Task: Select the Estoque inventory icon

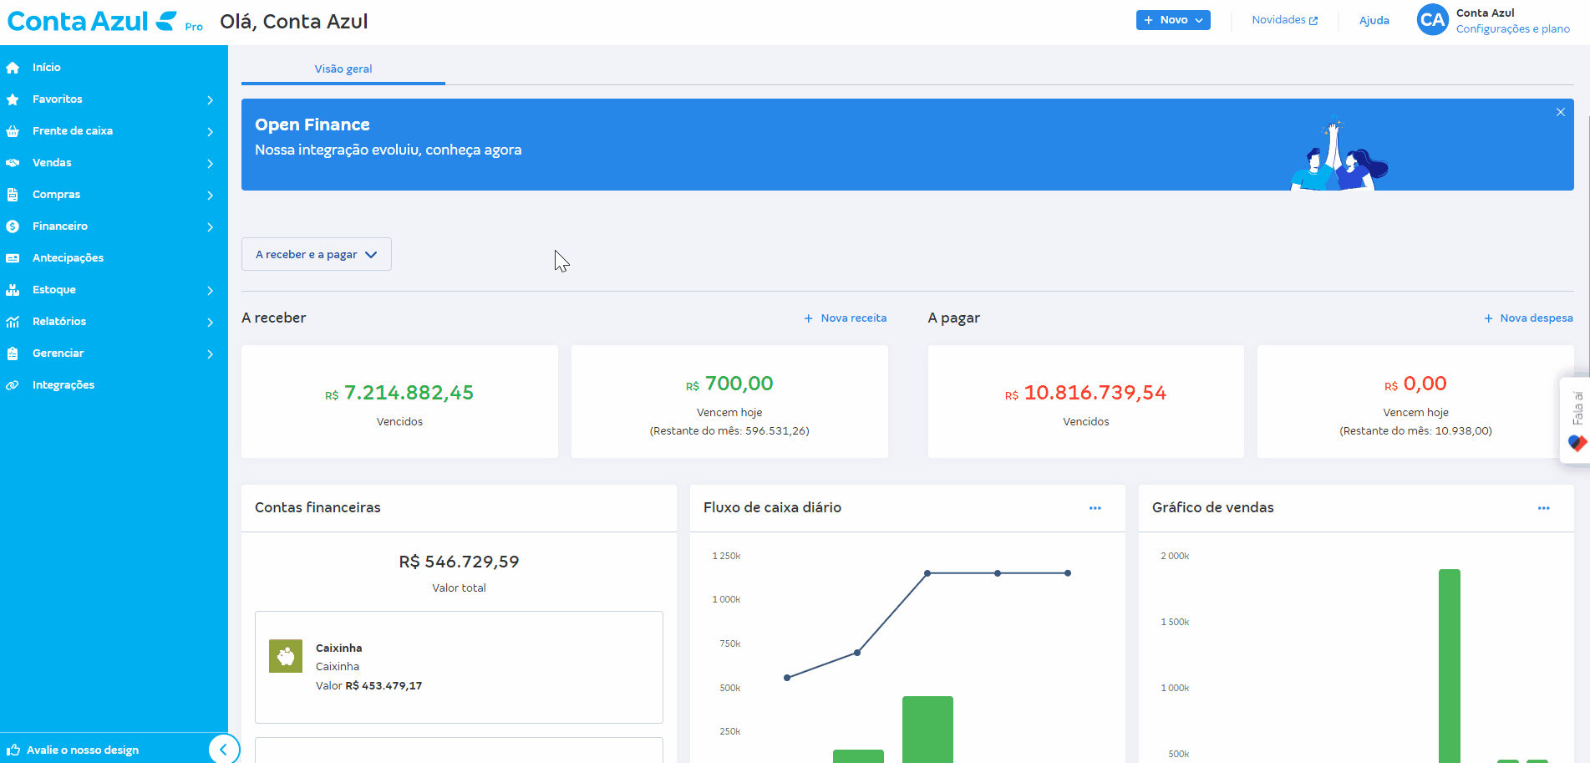Action: (x=13, y=289)
